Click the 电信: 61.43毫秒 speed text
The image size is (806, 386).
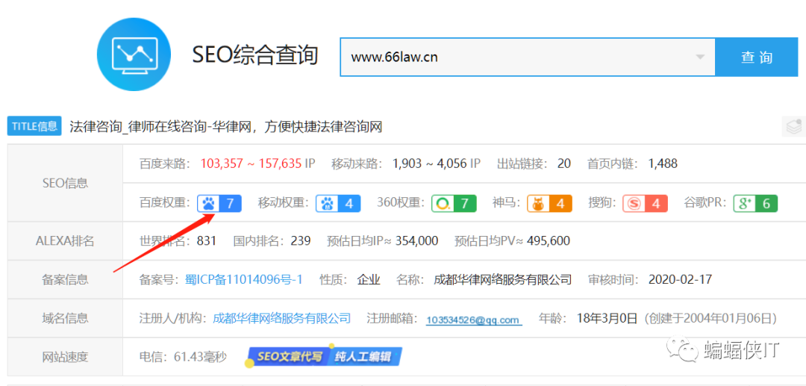tap(183, 356)
